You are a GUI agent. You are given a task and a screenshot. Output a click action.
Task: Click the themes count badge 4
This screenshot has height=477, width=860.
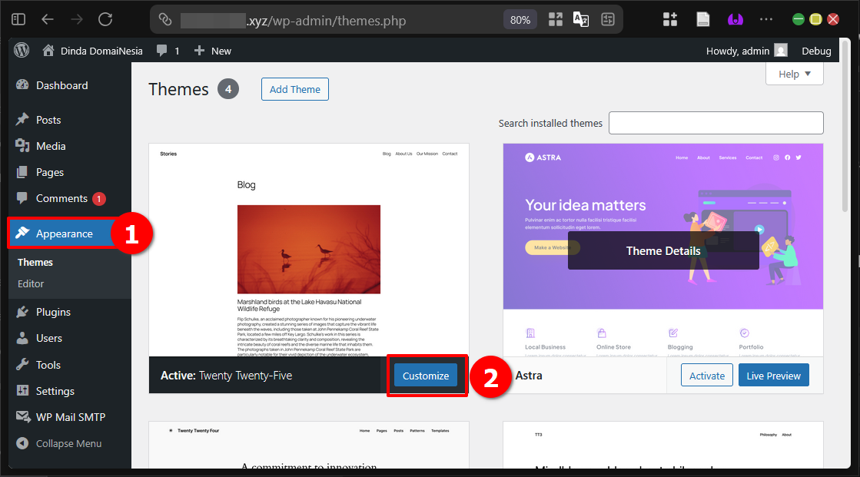228,89
